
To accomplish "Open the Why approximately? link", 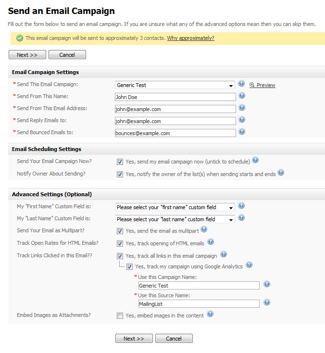I will click(190, 38).
